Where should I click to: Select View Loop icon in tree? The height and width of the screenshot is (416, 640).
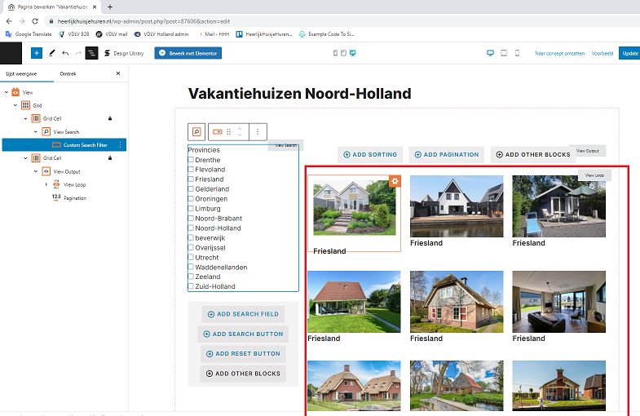click(56, 184)
